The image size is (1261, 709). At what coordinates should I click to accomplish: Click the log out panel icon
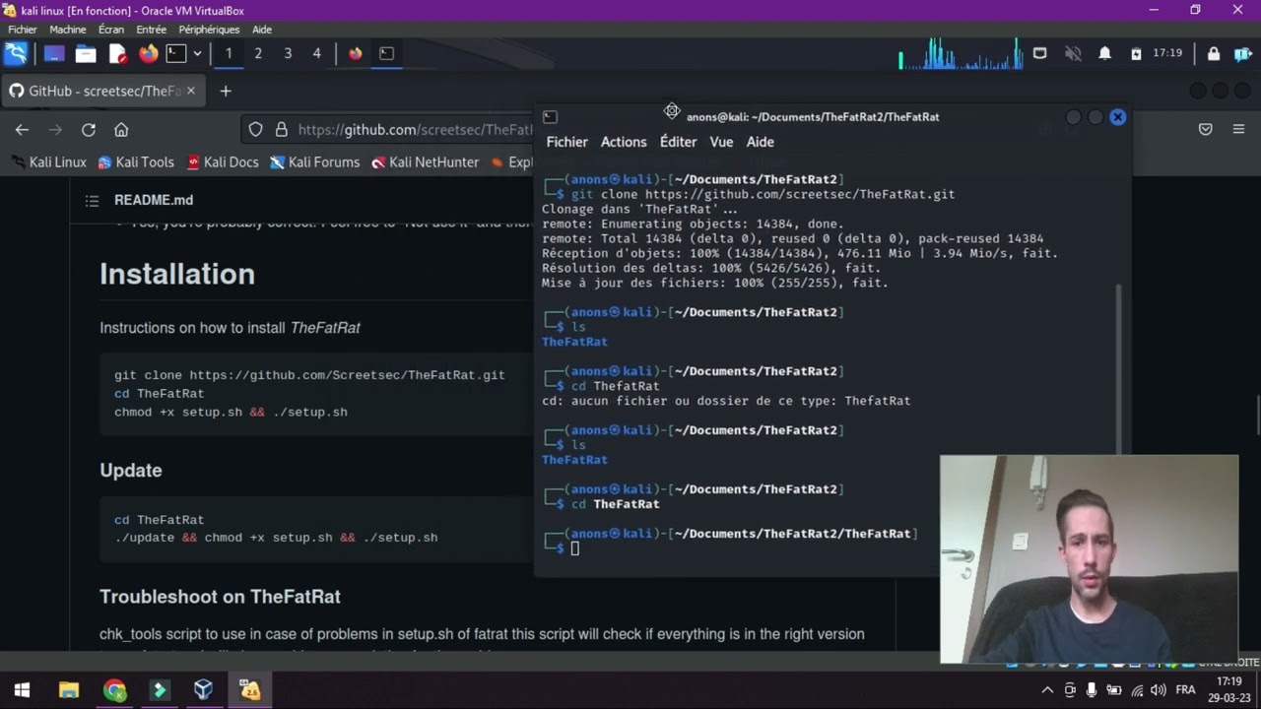[x=1243, y=53]
